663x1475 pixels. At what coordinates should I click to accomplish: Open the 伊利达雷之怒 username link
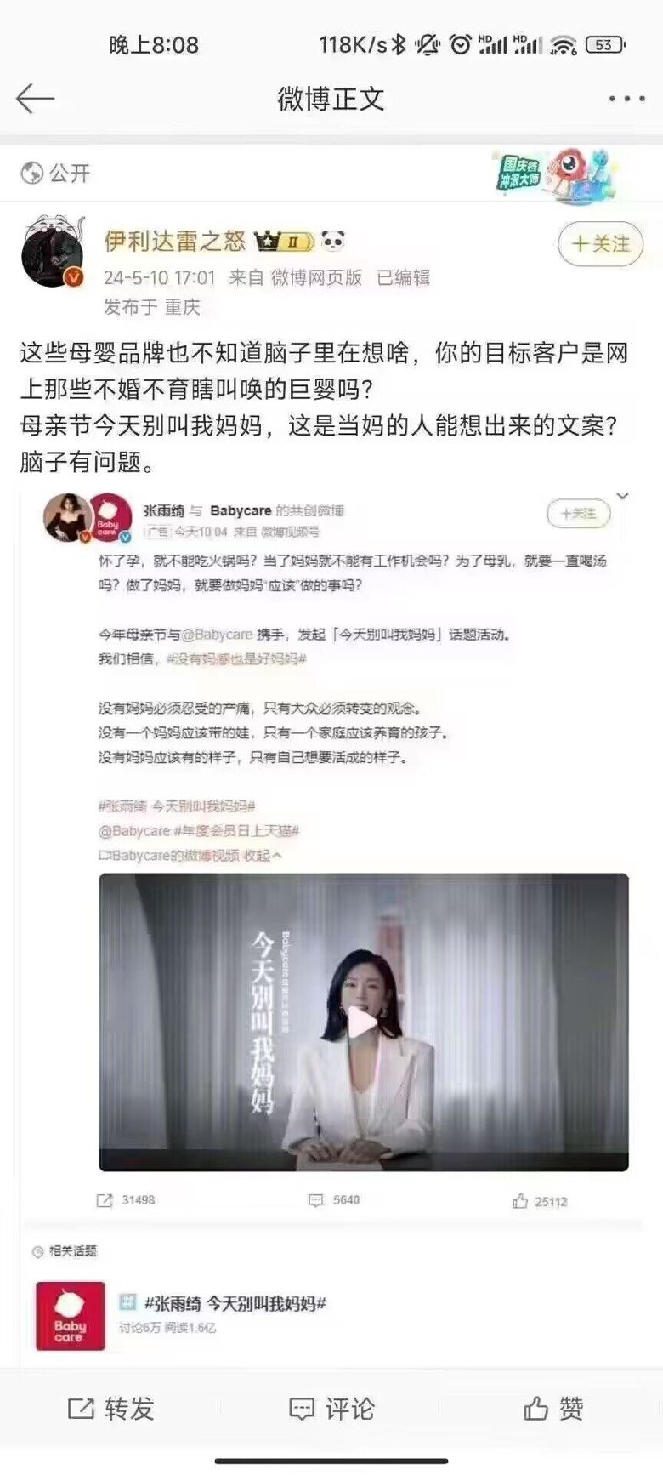pos(175,241)
